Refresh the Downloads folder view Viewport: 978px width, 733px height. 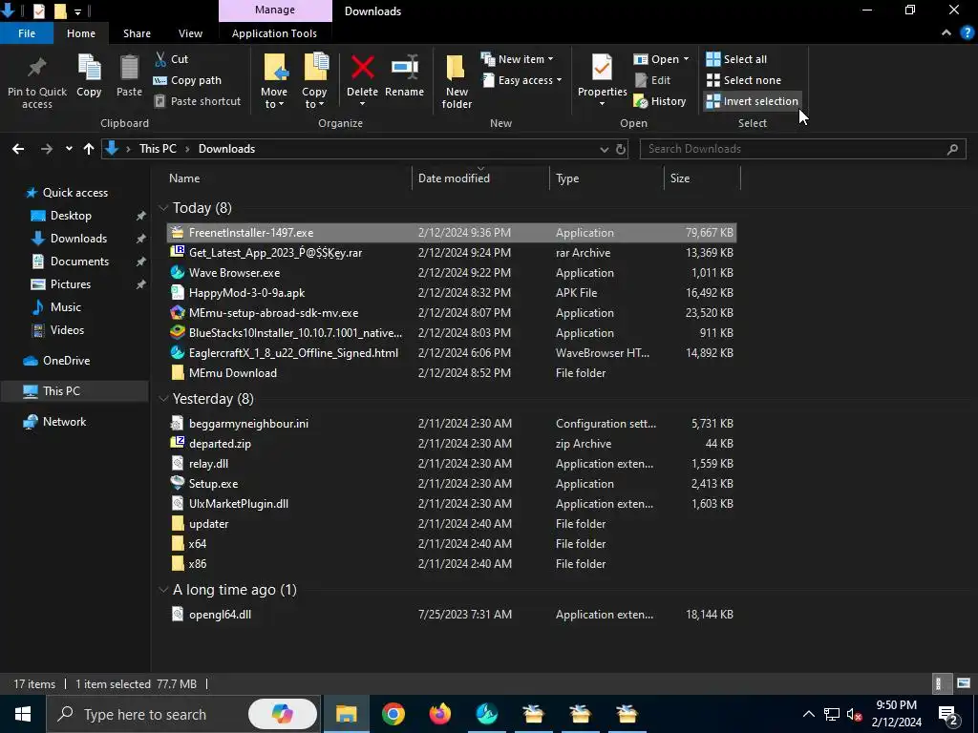pyautogui.click(x=621, y=149)
